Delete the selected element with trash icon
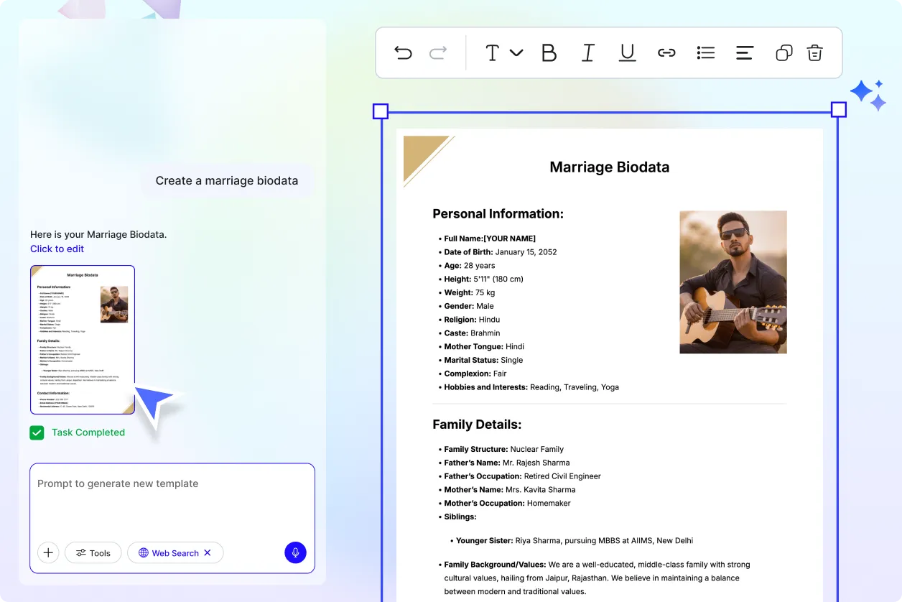The height and width of the screenshot is (602, 902). (x=814, y=52)
